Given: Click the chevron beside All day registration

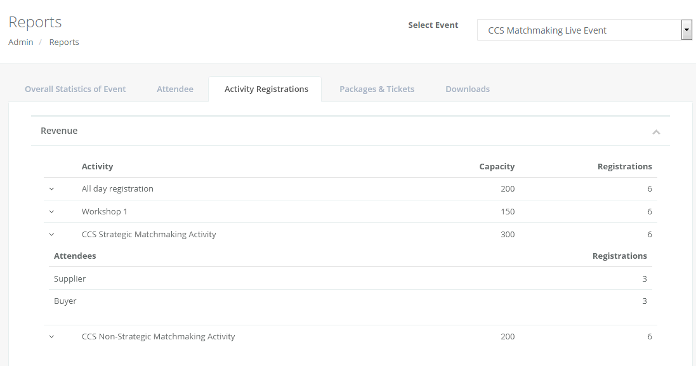Looking at the screenshot, I should [x=51, y=188].
